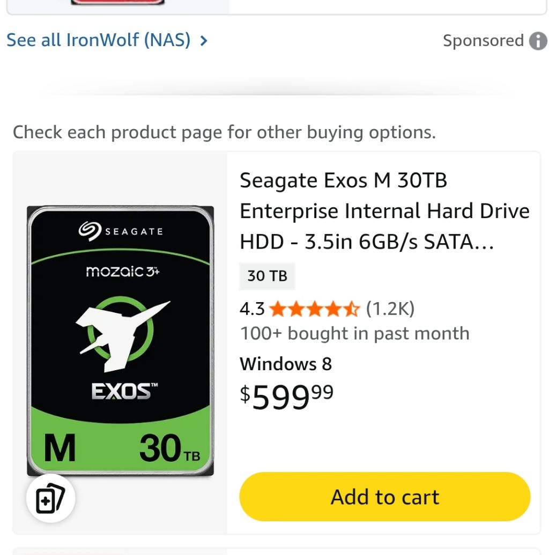Tap the Windows 8 compatibility text
The width and height of the screenshot is (549, 555).
pos(286,364)
